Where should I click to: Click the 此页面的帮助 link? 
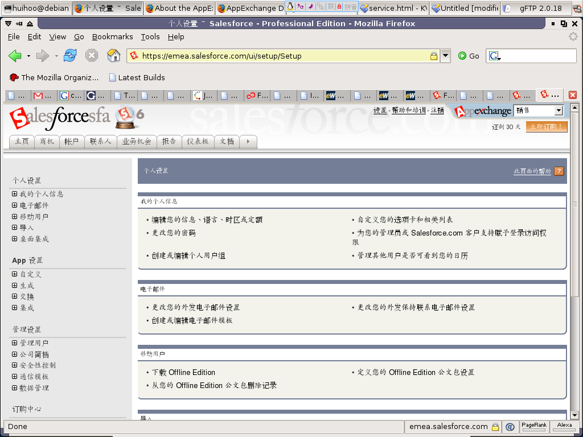[x=532, y=171]
